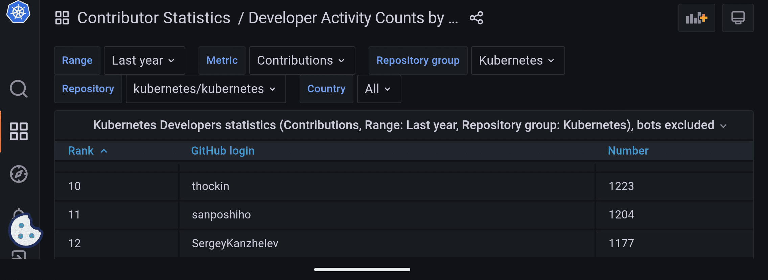768x280 pixels.
Task: Open the Explore compass icon
Action: click(19, 174)
